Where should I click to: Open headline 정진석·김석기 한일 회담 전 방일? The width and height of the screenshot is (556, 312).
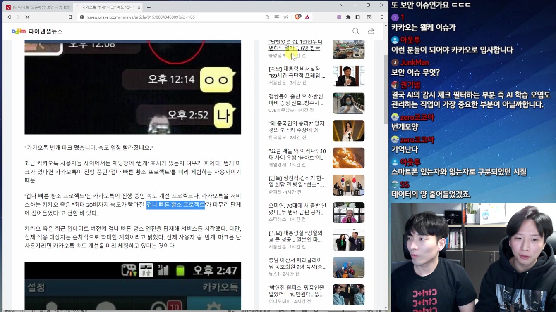(x=296, y=181)
